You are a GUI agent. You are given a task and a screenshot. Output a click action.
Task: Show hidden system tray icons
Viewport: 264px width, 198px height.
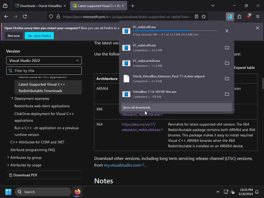[218, 192]
